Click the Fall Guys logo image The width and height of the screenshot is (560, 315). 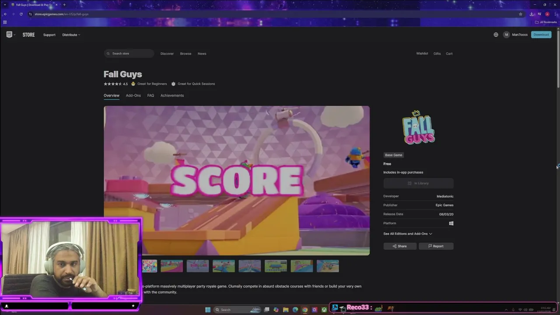[x=419, y=127]
